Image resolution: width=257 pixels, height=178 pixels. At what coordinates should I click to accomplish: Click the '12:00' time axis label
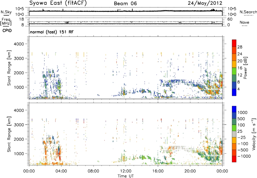[x=126, y=171]
